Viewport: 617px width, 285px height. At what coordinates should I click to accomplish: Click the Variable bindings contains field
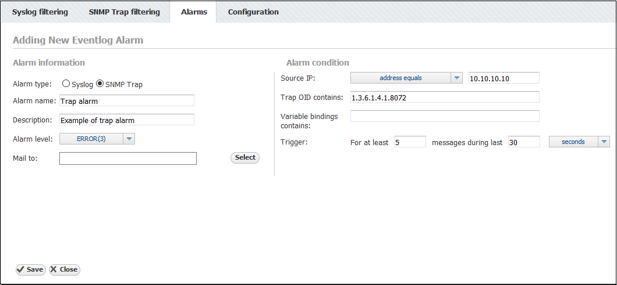[445, 116]
